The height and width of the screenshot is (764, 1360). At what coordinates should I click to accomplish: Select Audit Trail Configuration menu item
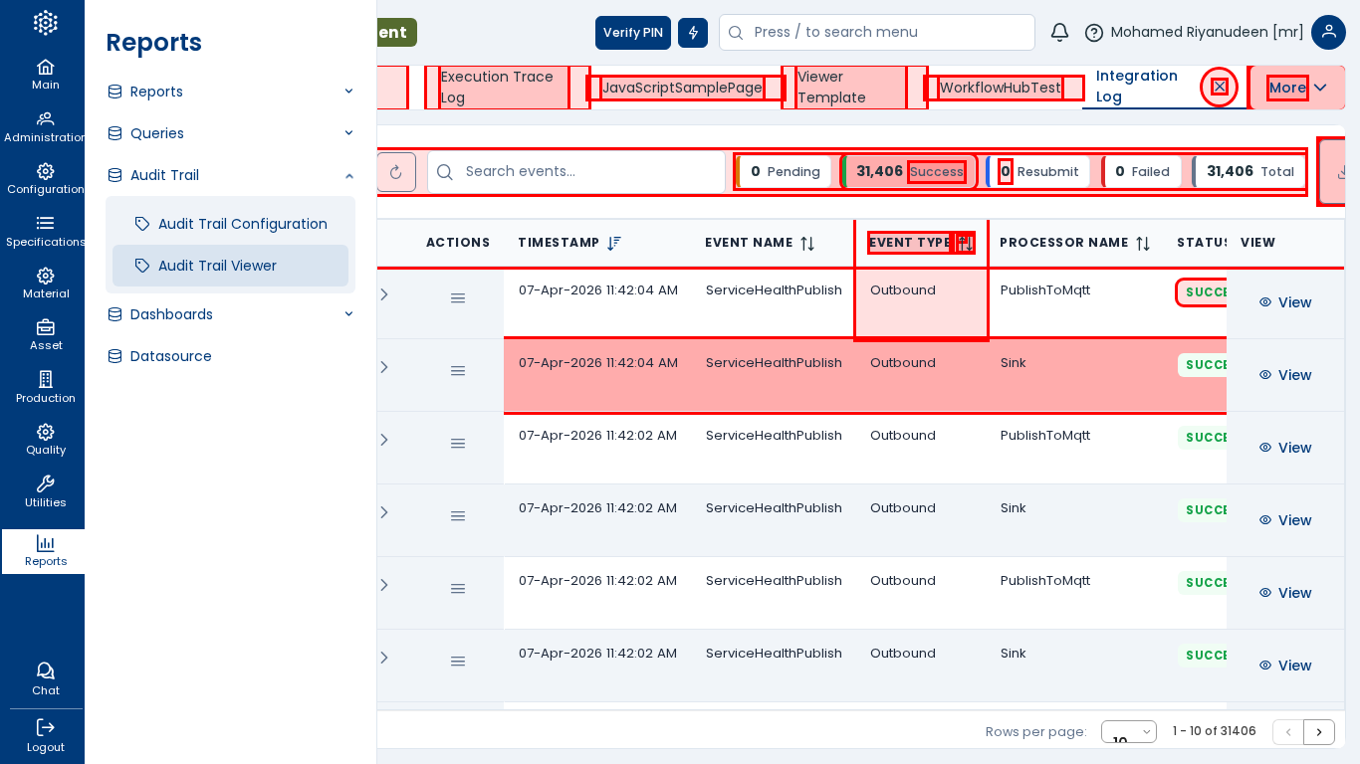point(242,224)
